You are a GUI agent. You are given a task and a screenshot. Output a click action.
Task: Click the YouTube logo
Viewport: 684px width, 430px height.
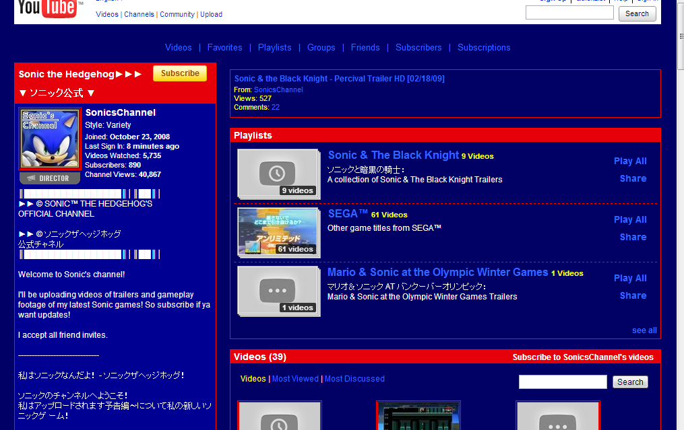click(x=48, y=9)
